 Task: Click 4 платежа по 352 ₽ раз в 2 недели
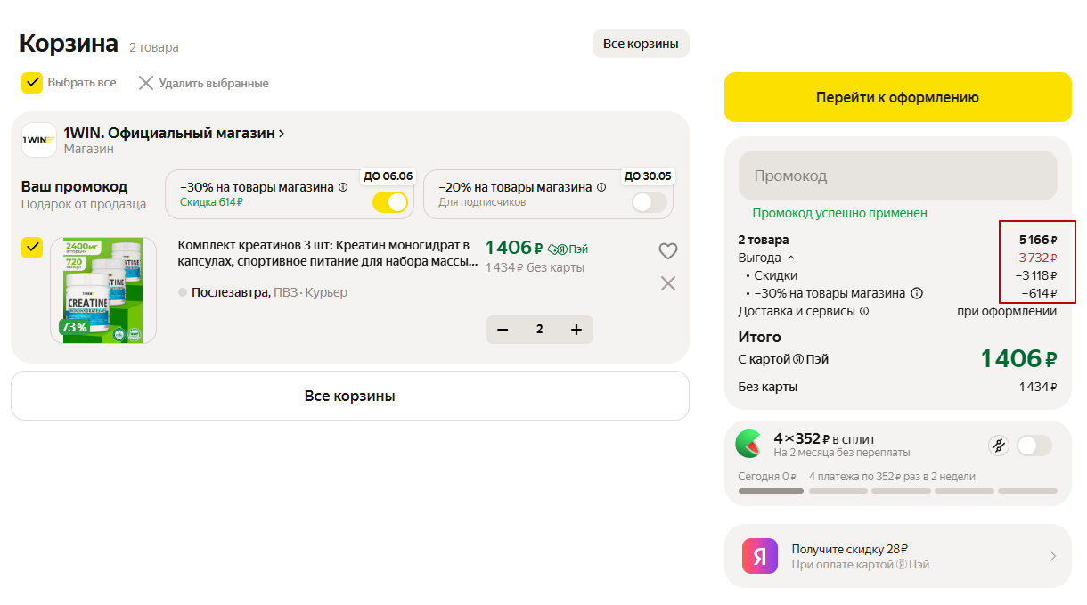pyautogui.click(x=892, y=477)
